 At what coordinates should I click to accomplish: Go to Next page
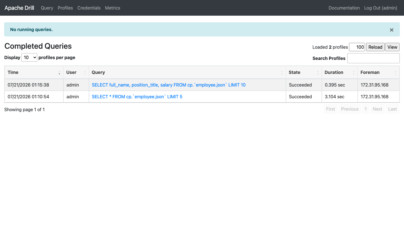coord(377,109)
